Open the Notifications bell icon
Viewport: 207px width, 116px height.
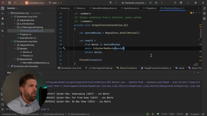(204, 8)
